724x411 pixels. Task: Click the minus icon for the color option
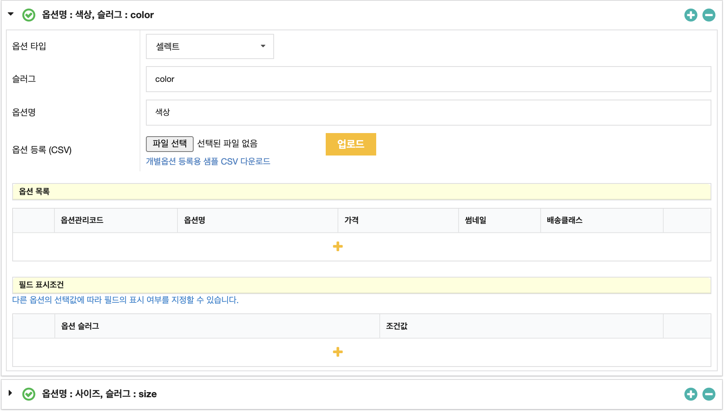[709, 15]
